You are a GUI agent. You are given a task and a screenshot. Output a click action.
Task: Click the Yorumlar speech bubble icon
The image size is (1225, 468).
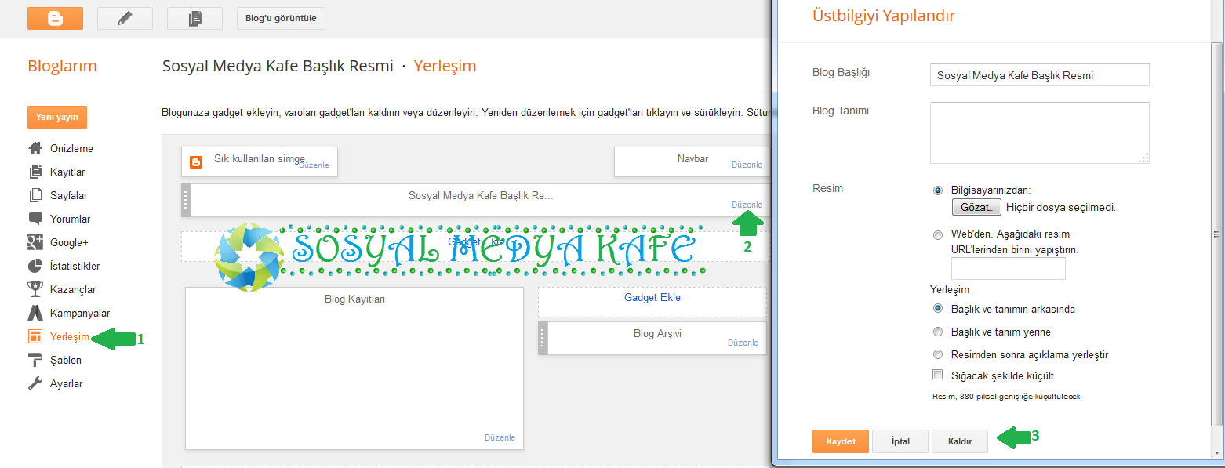pos(35,219)
